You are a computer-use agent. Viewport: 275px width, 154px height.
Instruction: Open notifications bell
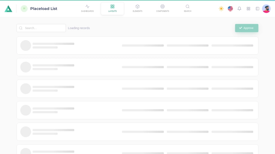pos(240,9)
